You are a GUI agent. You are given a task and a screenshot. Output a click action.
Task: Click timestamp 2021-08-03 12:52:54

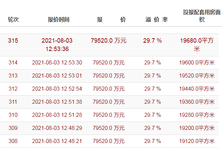click(x=57, y=89)
